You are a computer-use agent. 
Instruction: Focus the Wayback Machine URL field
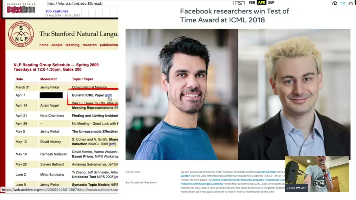click(x=140, y=3)
